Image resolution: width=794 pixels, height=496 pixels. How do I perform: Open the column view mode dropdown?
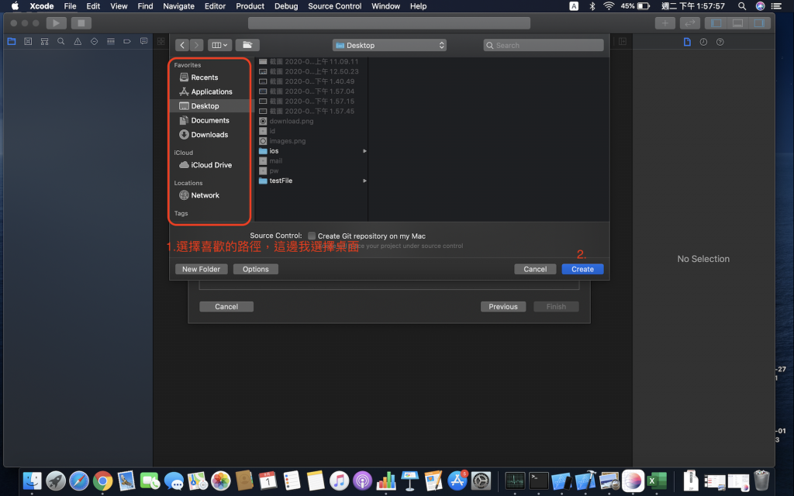tap(219, 45)
